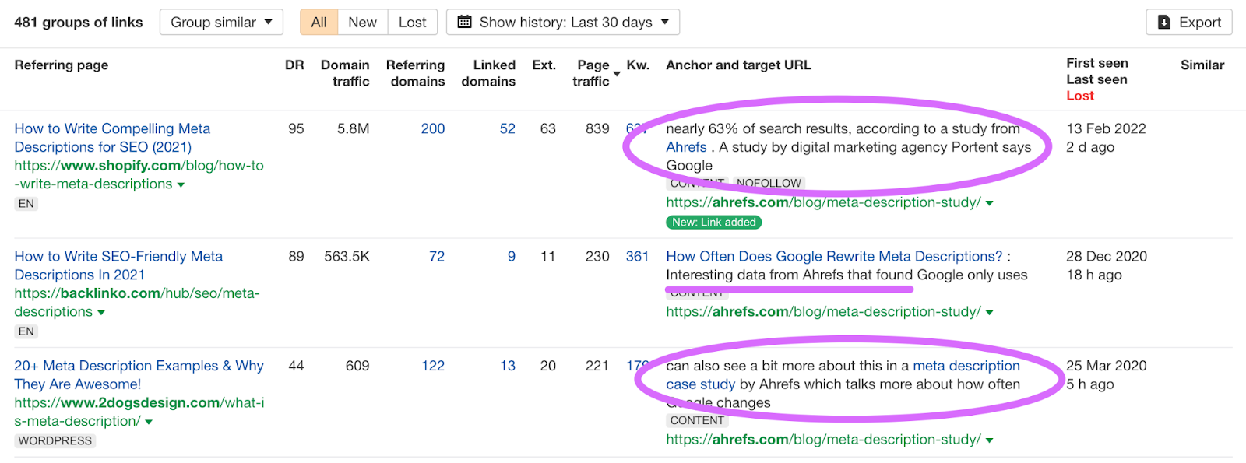Sort by the Referring domains column header
This screenshot has height=463, width=1246.
[x=416, y=73]
